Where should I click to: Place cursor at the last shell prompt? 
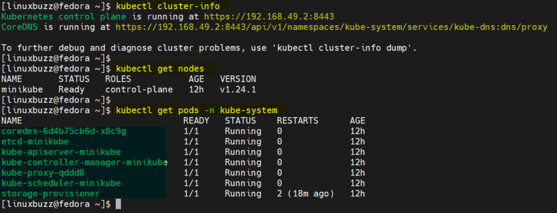(x=118, y=204)
